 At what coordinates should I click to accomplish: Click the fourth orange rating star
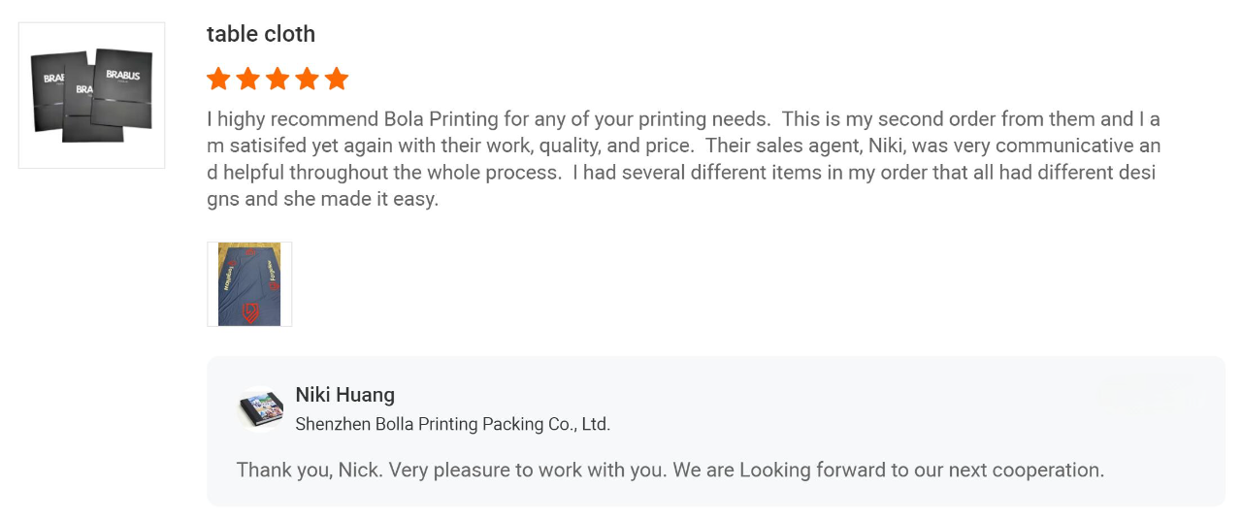click(x=308, y=79)
